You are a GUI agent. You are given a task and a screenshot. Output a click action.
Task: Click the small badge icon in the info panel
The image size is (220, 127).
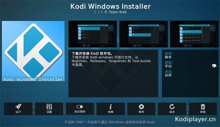click(x=214, y=66)
